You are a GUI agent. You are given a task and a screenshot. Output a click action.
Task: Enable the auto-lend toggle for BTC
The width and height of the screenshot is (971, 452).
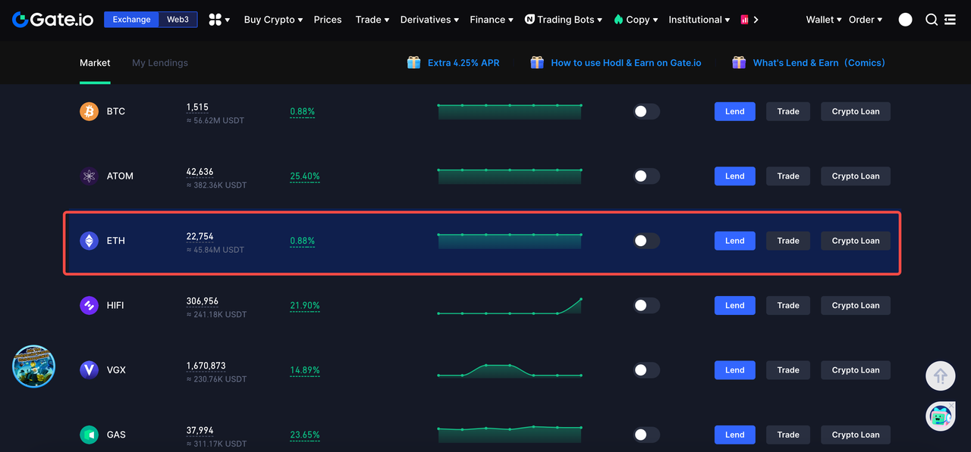pos(646,111)
